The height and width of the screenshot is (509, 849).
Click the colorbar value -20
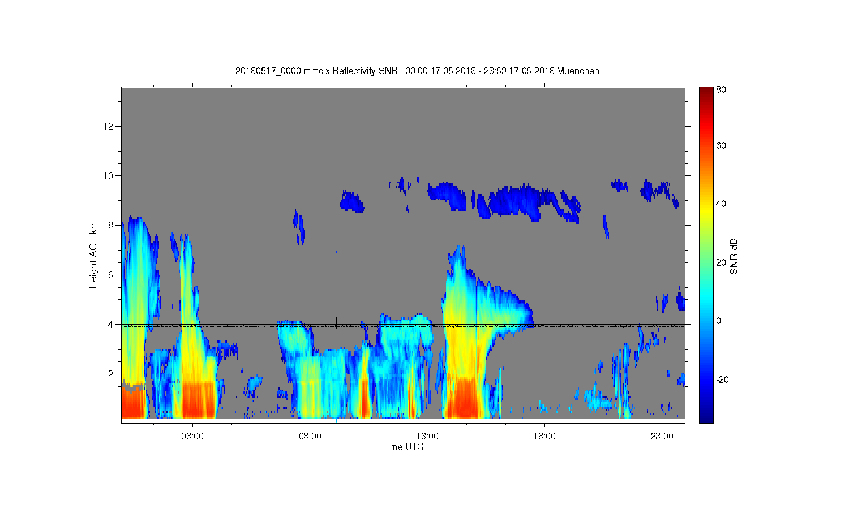[722, 379]
